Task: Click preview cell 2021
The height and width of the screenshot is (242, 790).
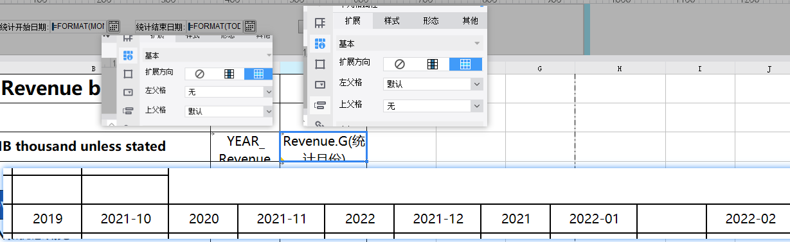Action: pos(516,219)
